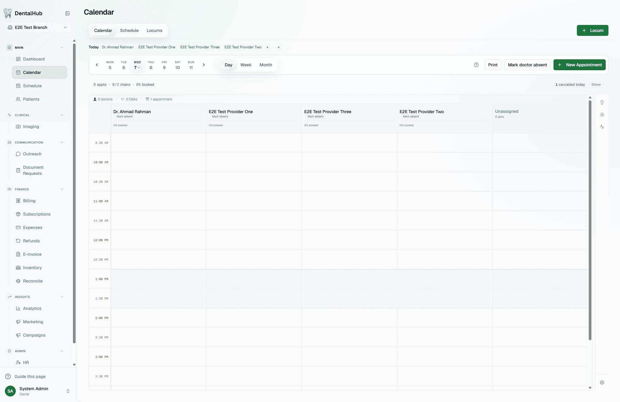Viewport: 620px width, 402px height.
Task: Switch calendar to Month view
Action: (266, 65)
